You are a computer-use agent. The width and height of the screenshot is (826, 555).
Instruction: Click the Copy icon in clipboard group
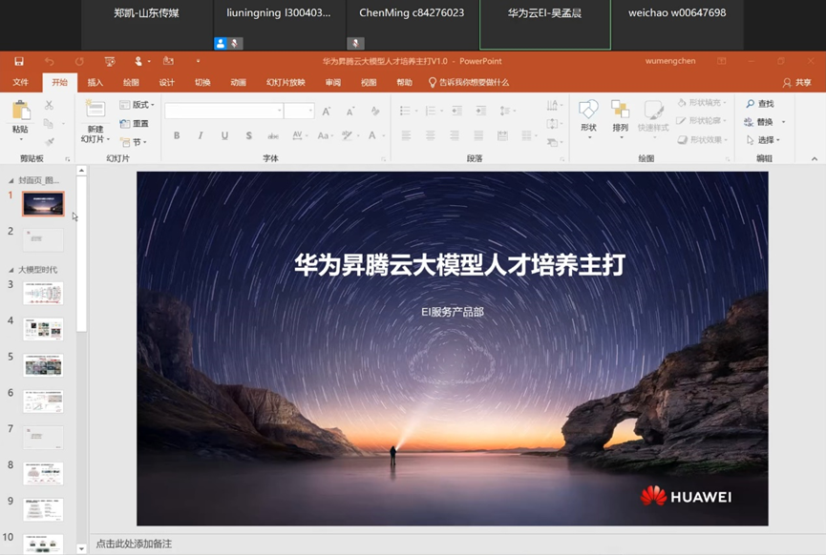[48, 124]
